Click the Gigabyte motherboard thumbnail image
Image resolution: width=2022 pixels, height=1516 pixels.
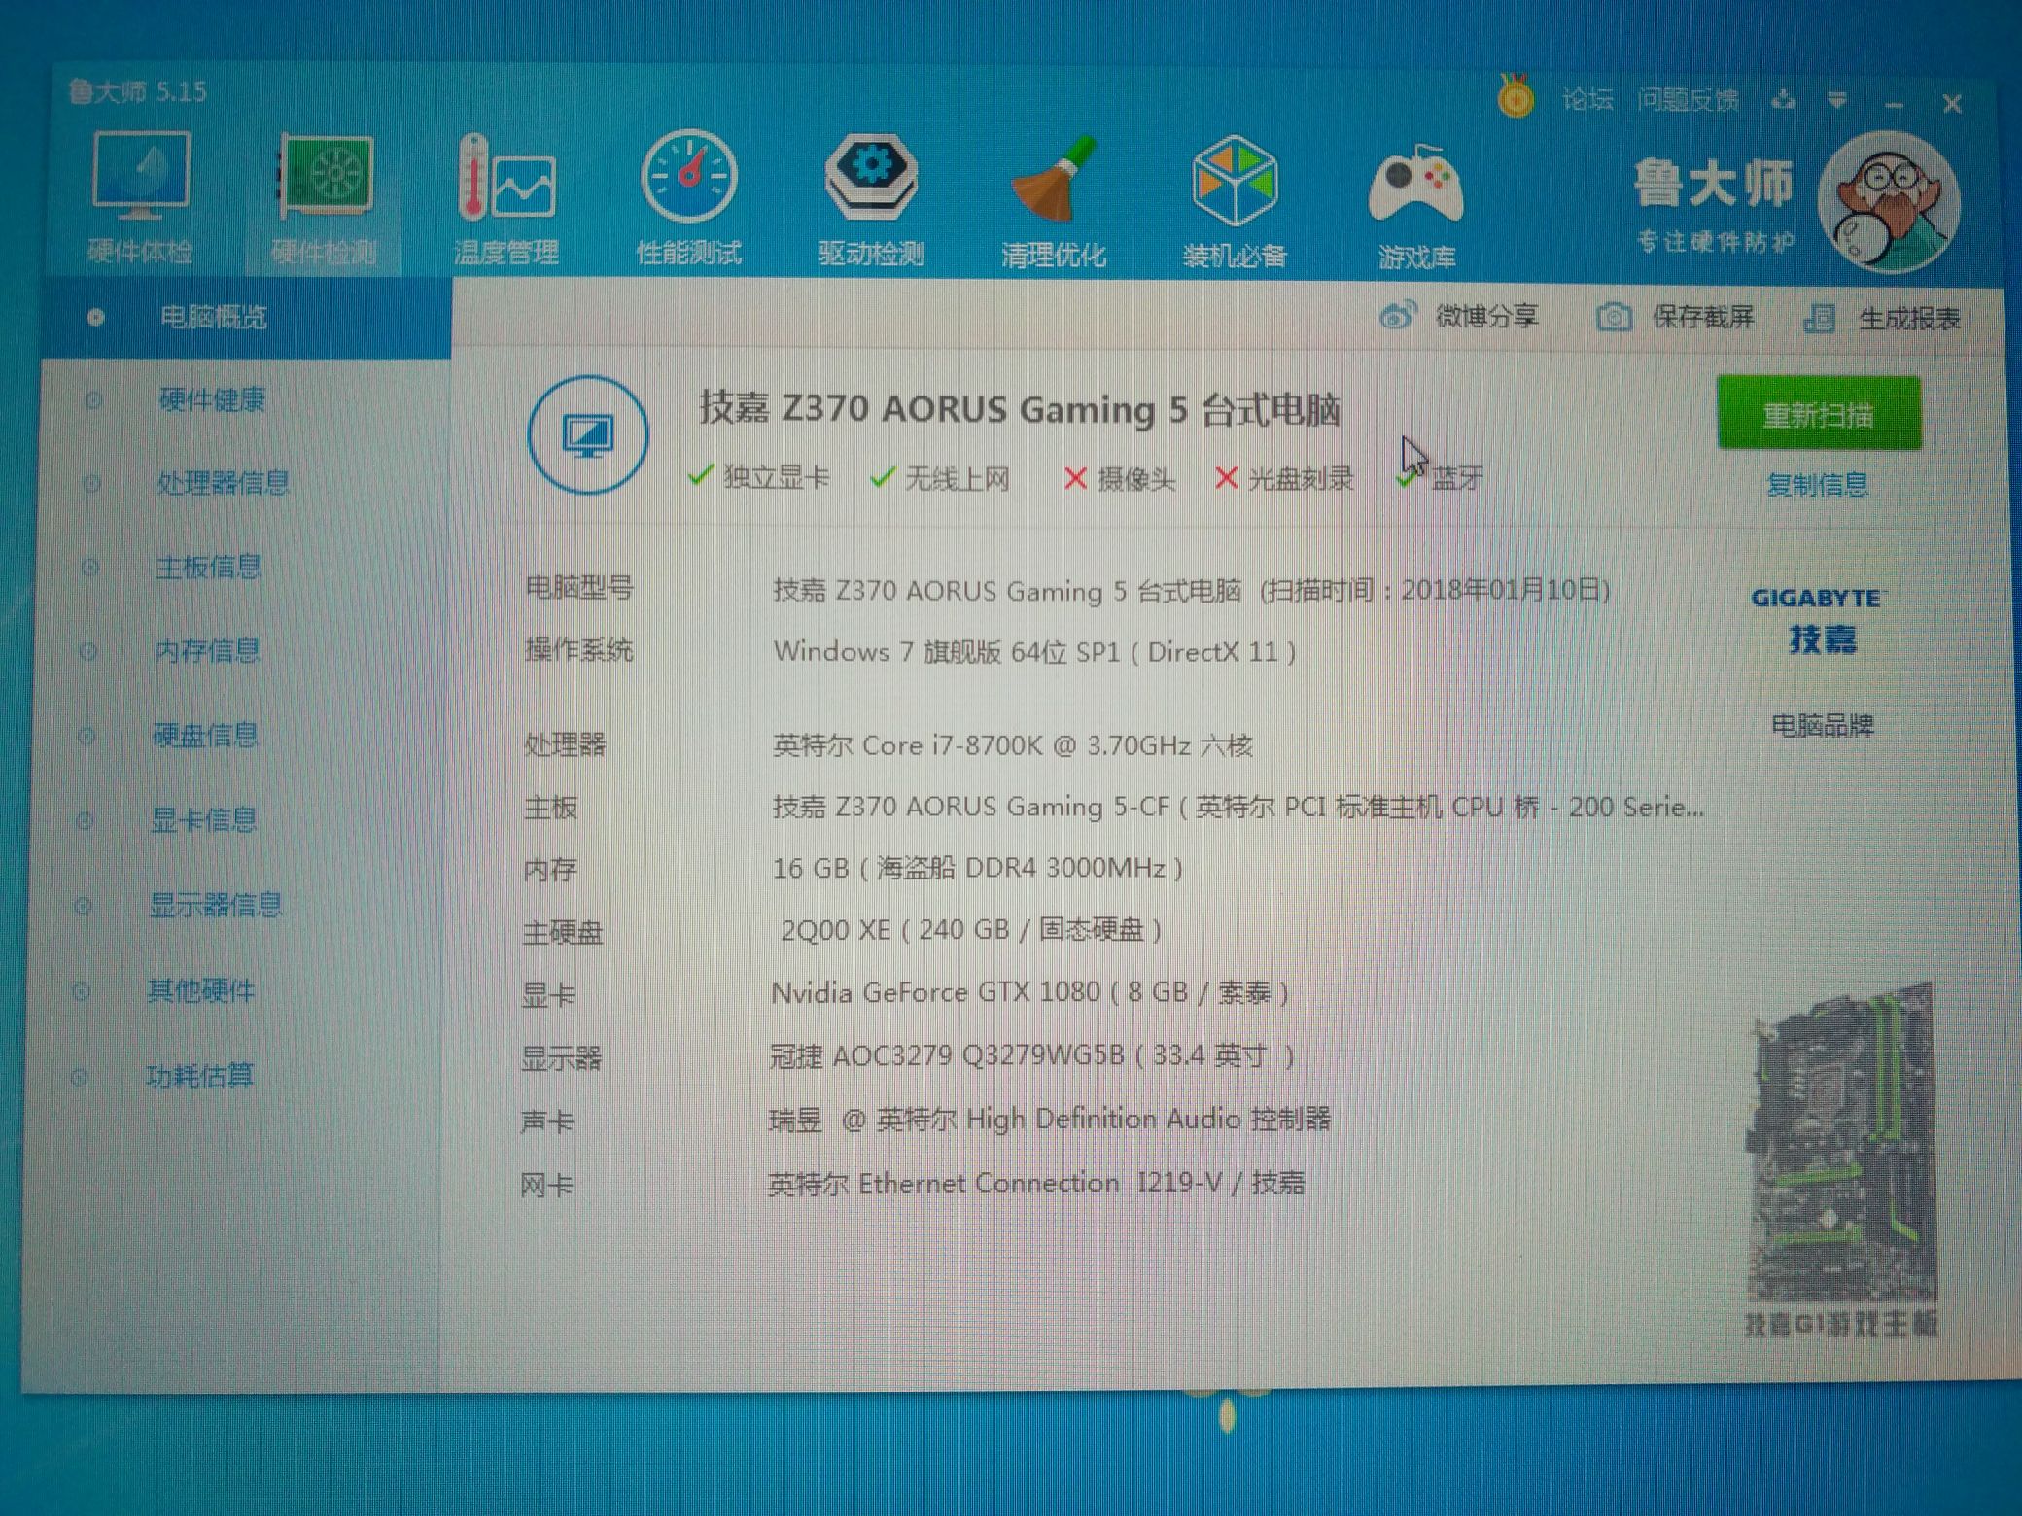pos(1841,1144)
